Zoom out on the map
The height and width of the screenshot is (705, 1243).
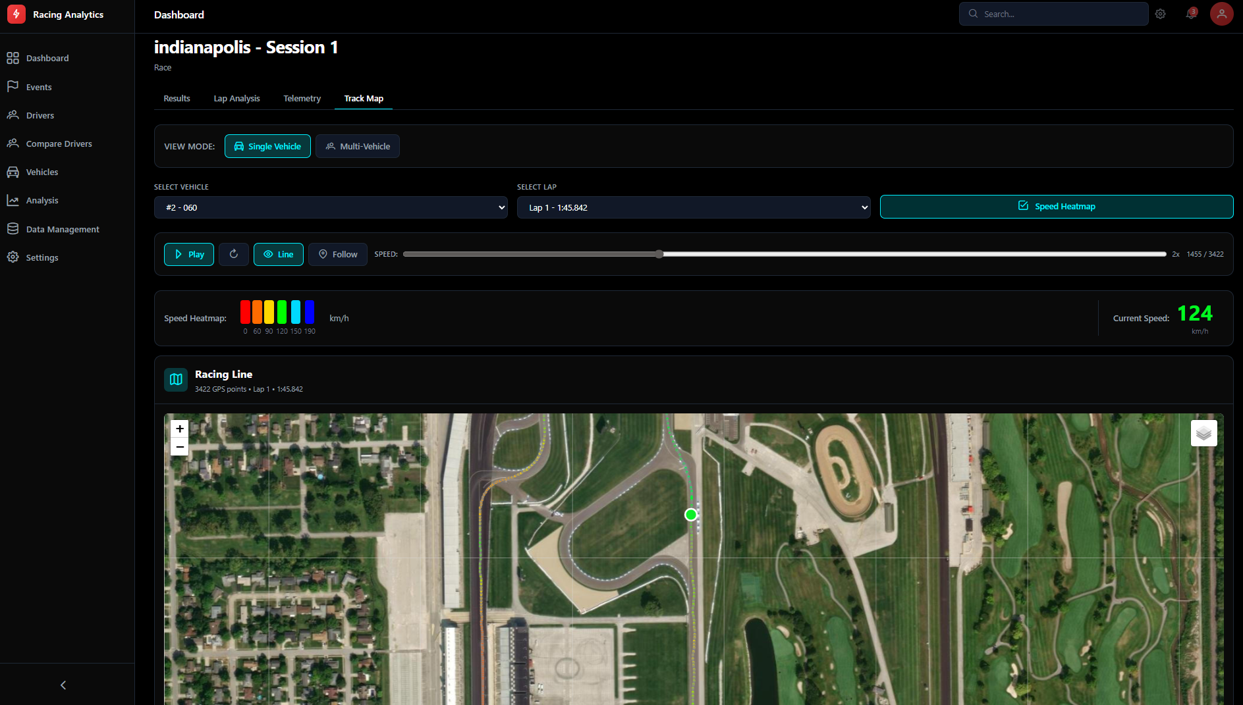point(180,447)
